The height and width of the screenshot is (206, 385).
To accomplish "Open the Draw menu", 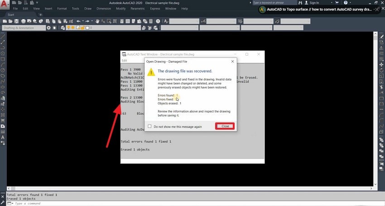I will 88,9.
